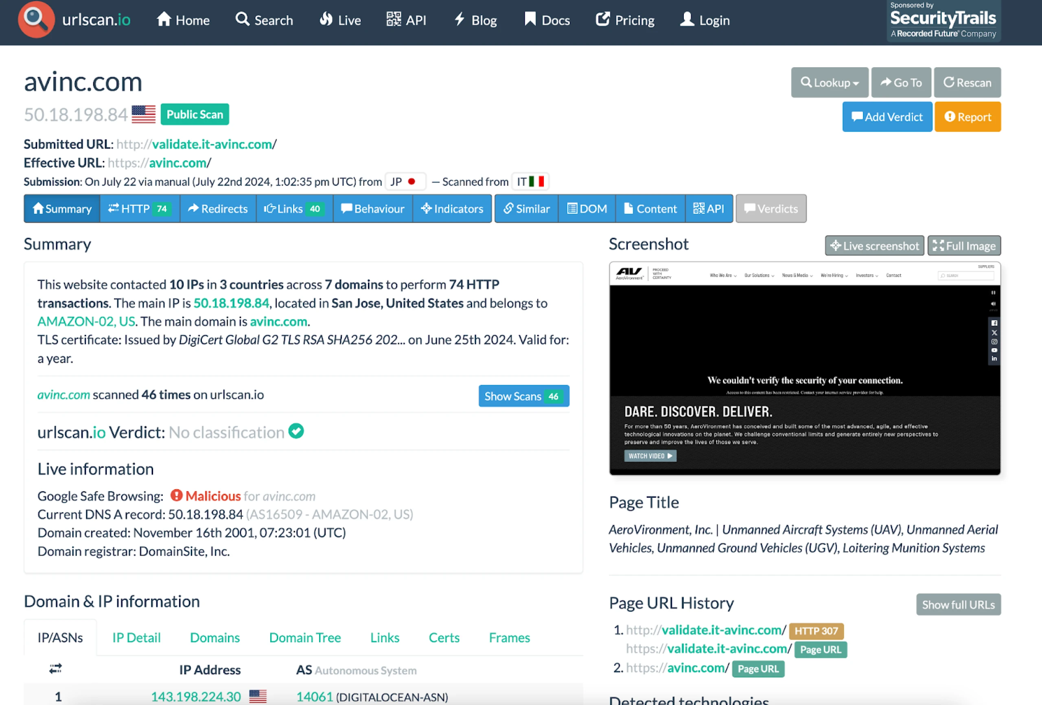This screenshot has height=705, width=1042.
Task: Open the Pricing page
Action: (x=625, y=20)
